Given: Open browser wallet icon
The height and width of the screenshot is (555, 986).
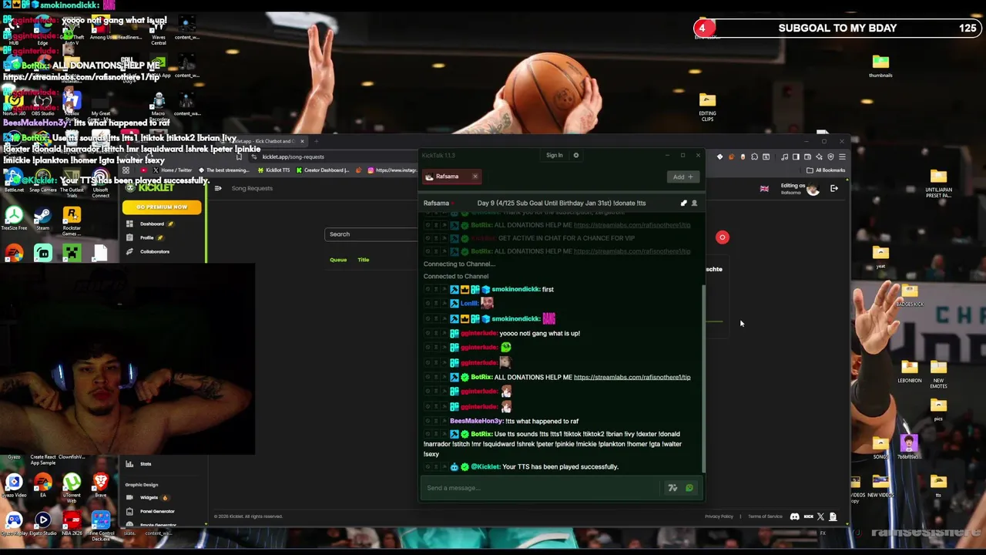Looking at the screenshot, I should [x=807, y=156].
